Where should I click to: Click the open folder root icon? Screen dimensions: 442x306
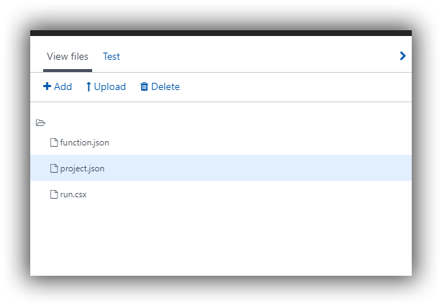pyautogui.click(x=40, y=122)
